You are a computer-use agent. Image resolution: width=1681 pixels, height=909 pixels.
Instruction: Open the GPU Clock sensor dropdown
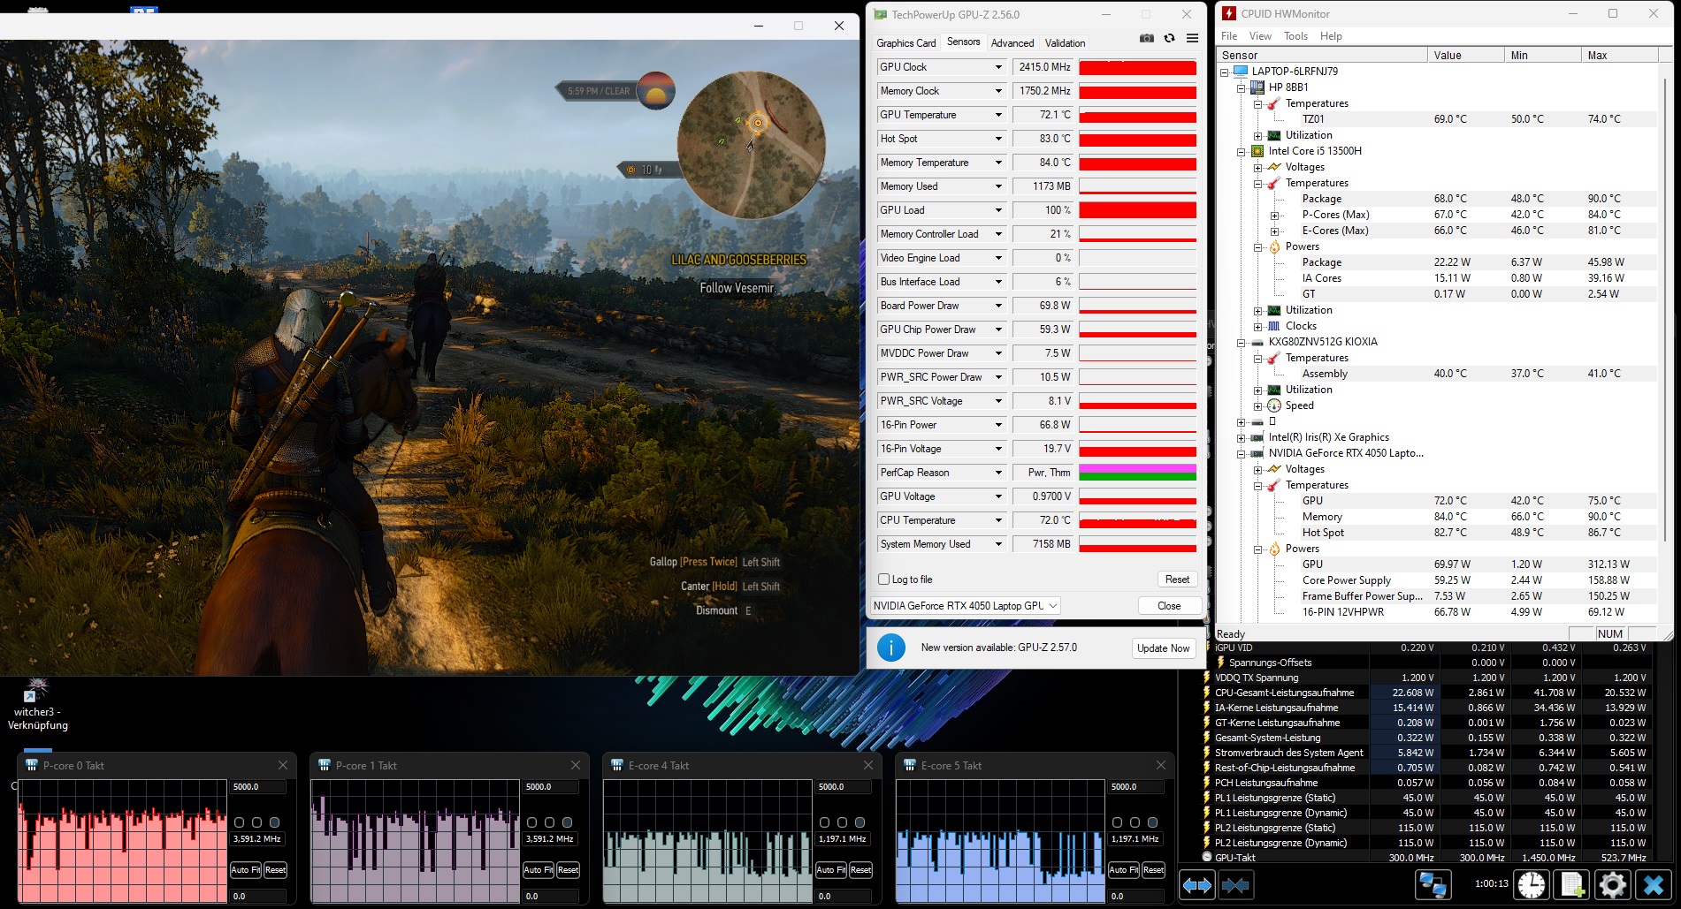pos(998,67)
